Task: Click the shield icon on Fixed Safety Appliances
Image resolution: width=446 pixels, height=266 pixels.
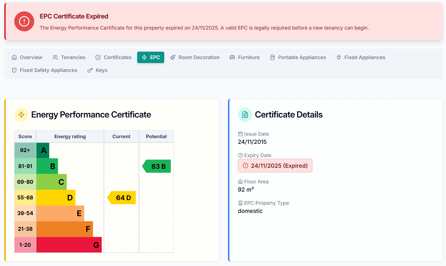Action: pyautogui.click(x=14, y=70)
